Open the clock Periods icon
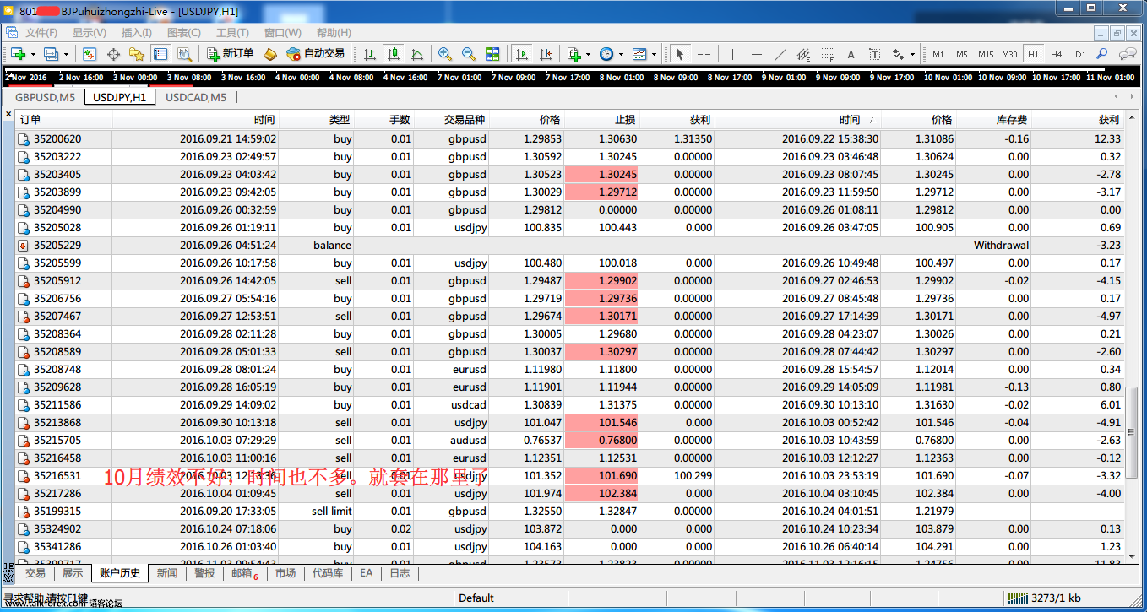1147x612 pixels. pos(606,54)
